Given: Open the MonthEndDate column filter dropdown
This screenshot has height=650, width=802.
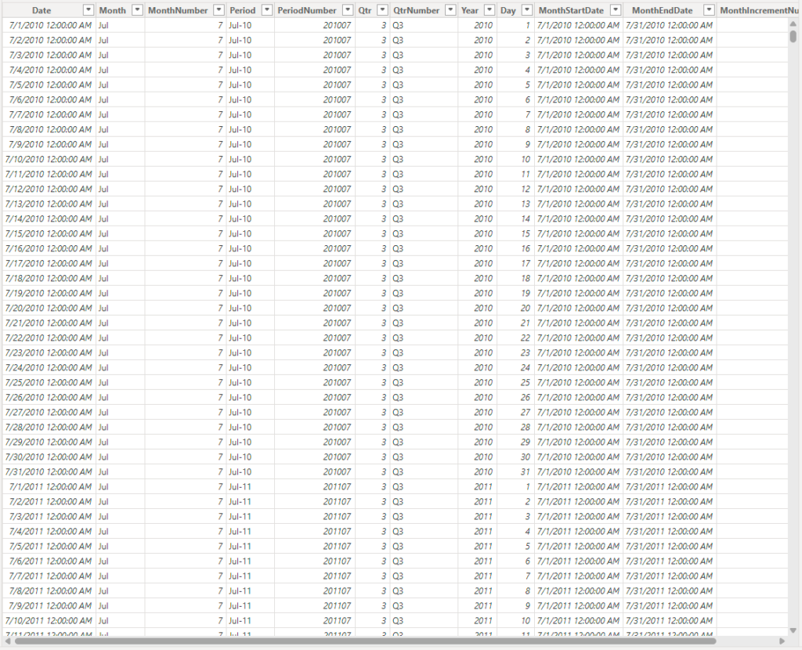Looking at the screenshot, I should coord(709,10).
